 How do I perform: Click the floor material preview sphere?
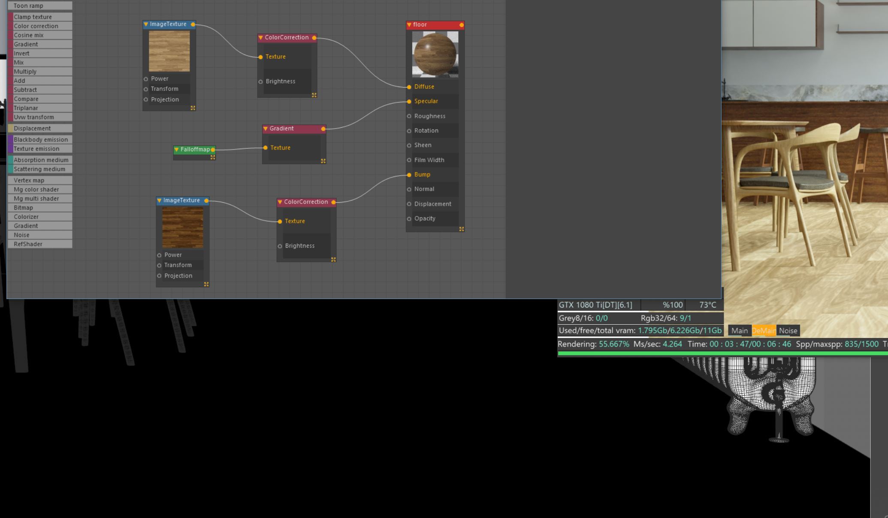(435, 55)
